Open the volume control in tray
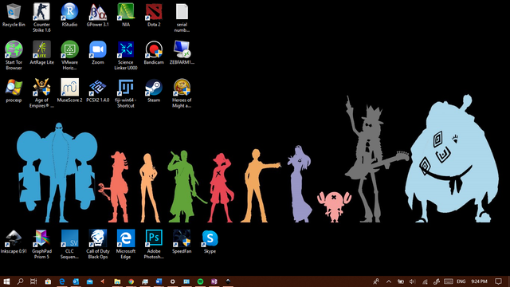 (413, 281)
